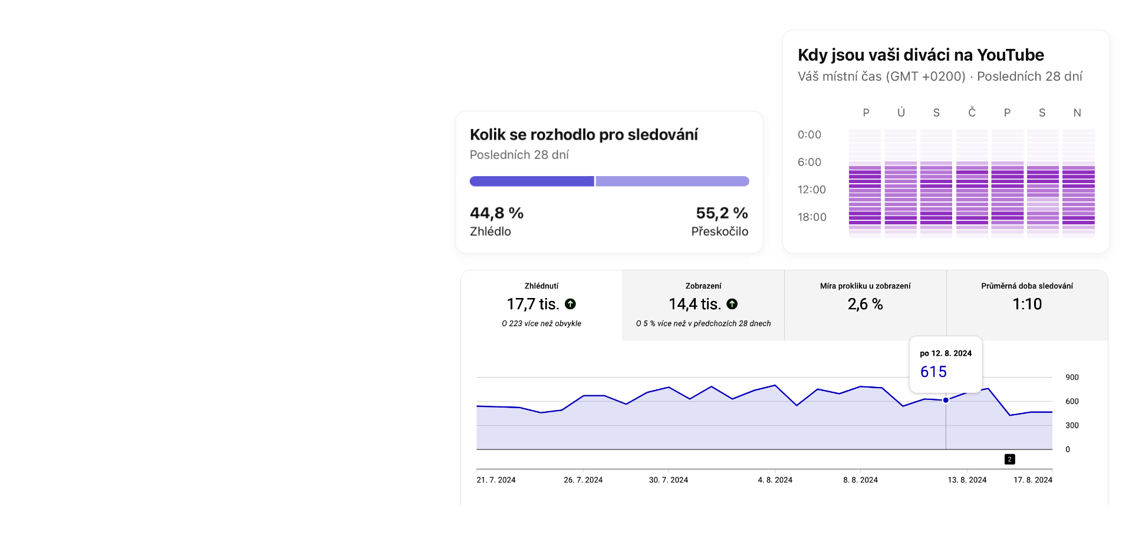Click the 18:00 time label in heatmap
This screenshot has height=533, width=1132.
pos(812,217)
